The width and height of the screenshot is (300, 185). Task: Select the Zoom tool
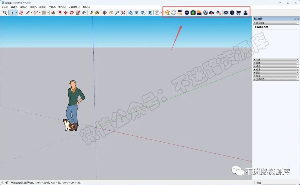(117, 12)
